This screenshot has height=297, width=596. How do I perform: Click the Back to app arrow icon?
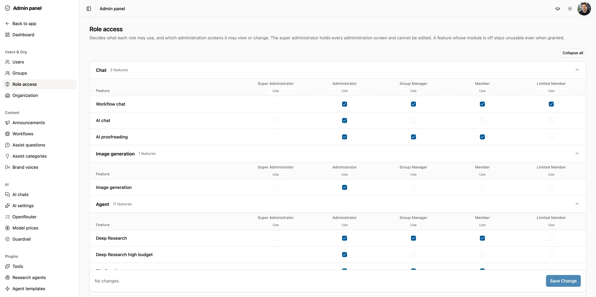pyautogui.click(x=7, y=24)
